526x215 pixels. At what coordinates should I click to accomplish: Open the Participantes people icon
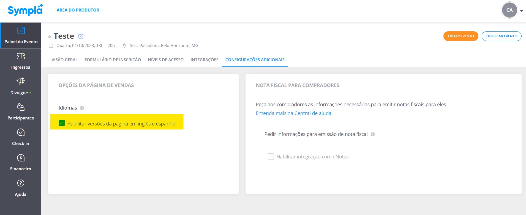point(21,107)
